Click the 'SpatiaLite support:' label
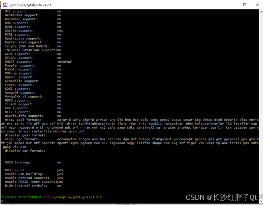 (x=23, y=39)
